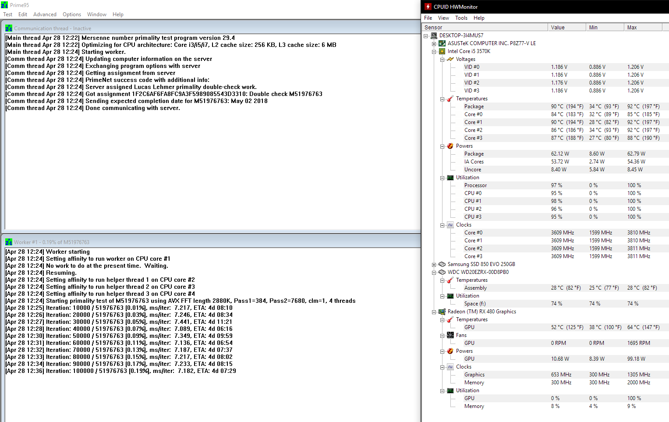Click the Iteration 100000 log line
This screenshot has height=422, width=669.
(x=120, y=371)
